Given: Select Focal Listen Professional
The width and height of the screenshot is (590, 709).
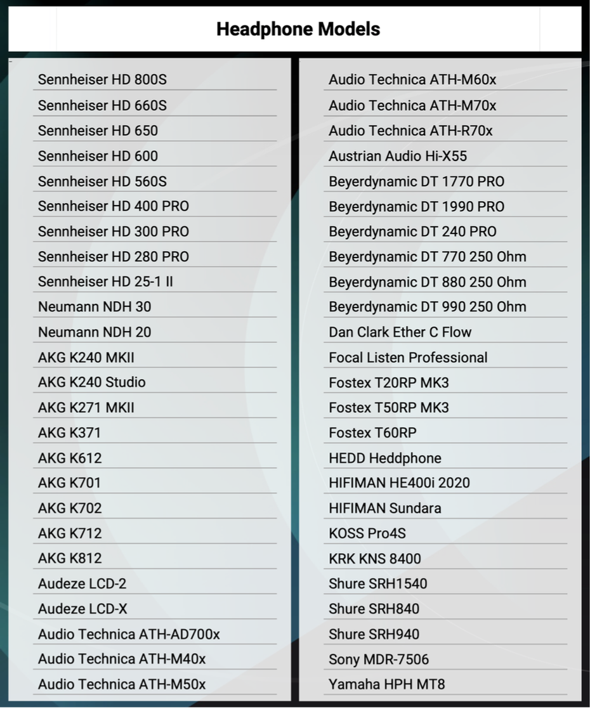Looking at the screenshot, I should (x=408, y=358).
